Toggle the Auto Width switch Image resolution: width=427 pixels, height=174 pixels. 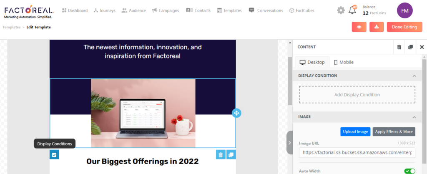coord(410,171)
